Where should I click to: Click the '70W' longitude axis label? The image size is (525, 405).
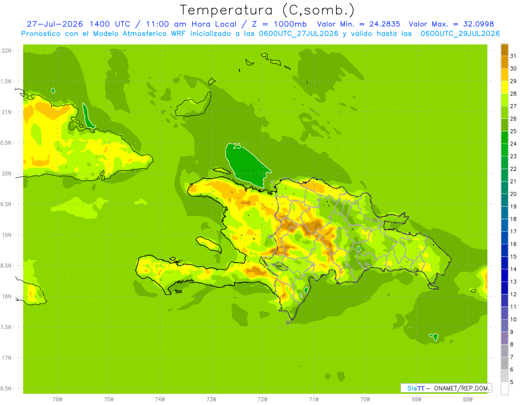(365, 399)
